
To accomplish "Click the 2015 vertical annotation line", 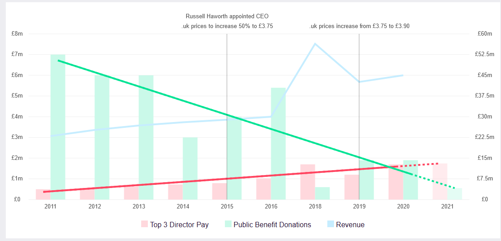I will 227,117.
